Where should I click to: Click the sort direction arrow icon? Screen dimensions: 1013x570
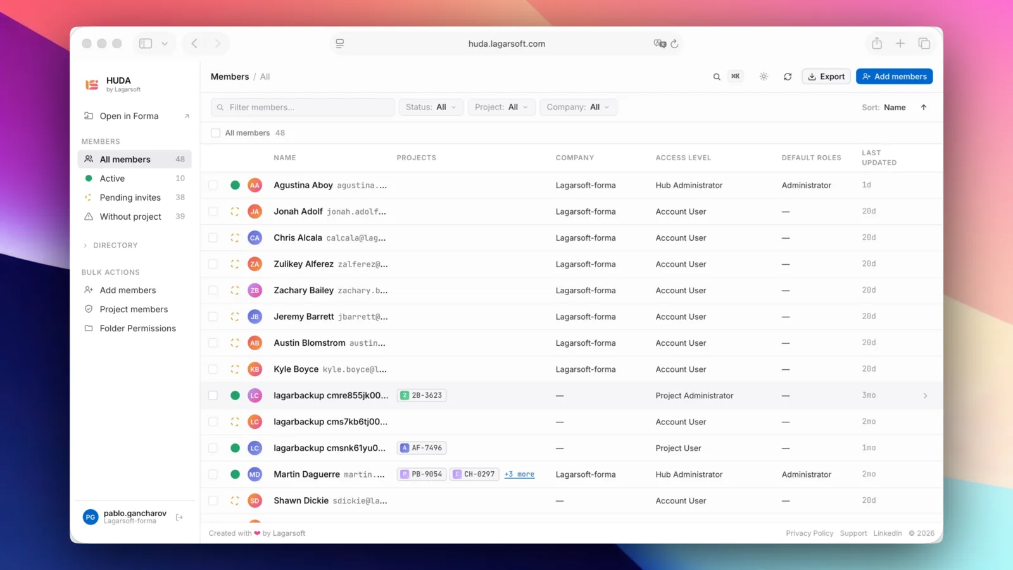(924, 108)
